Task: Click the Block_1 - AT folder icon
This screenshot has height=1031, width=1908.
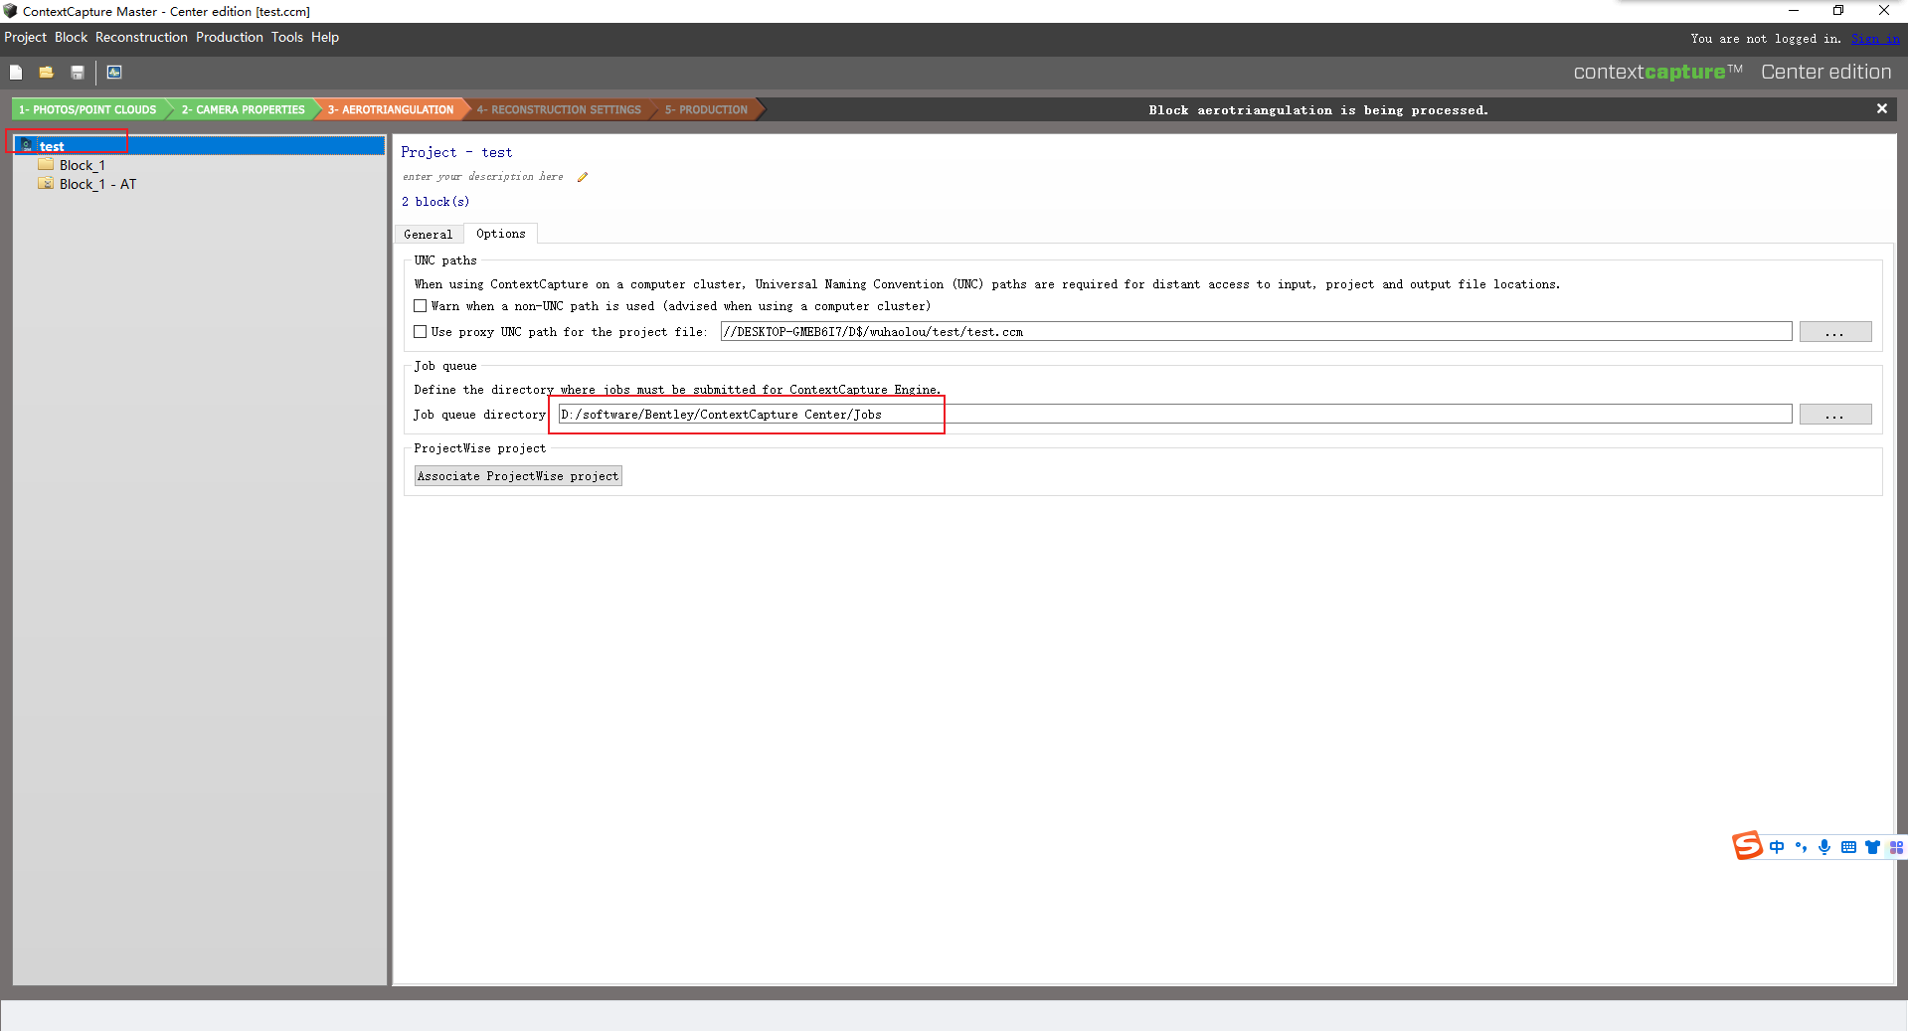Action: (46, 183)
